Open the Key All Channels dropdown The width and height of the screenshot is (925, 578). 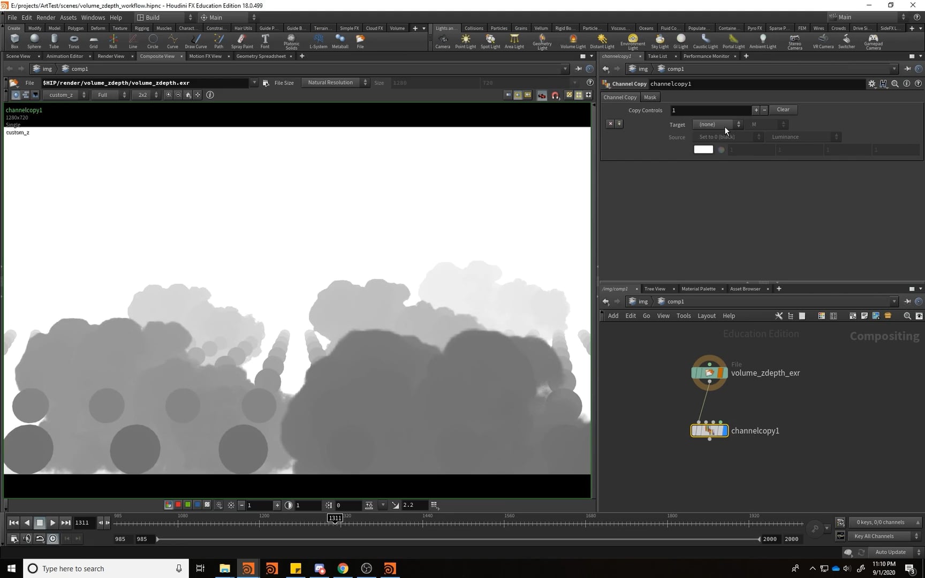coord(884,536)
